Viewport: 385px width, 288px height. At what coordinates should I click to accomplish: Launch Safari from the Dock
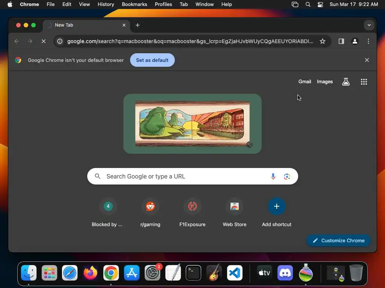coord(70,273)
